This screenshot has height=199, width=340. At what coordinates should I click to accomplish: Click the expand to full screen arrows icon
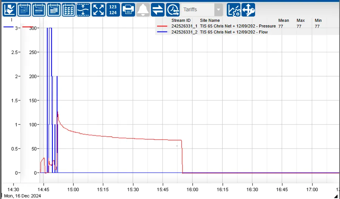98,10
